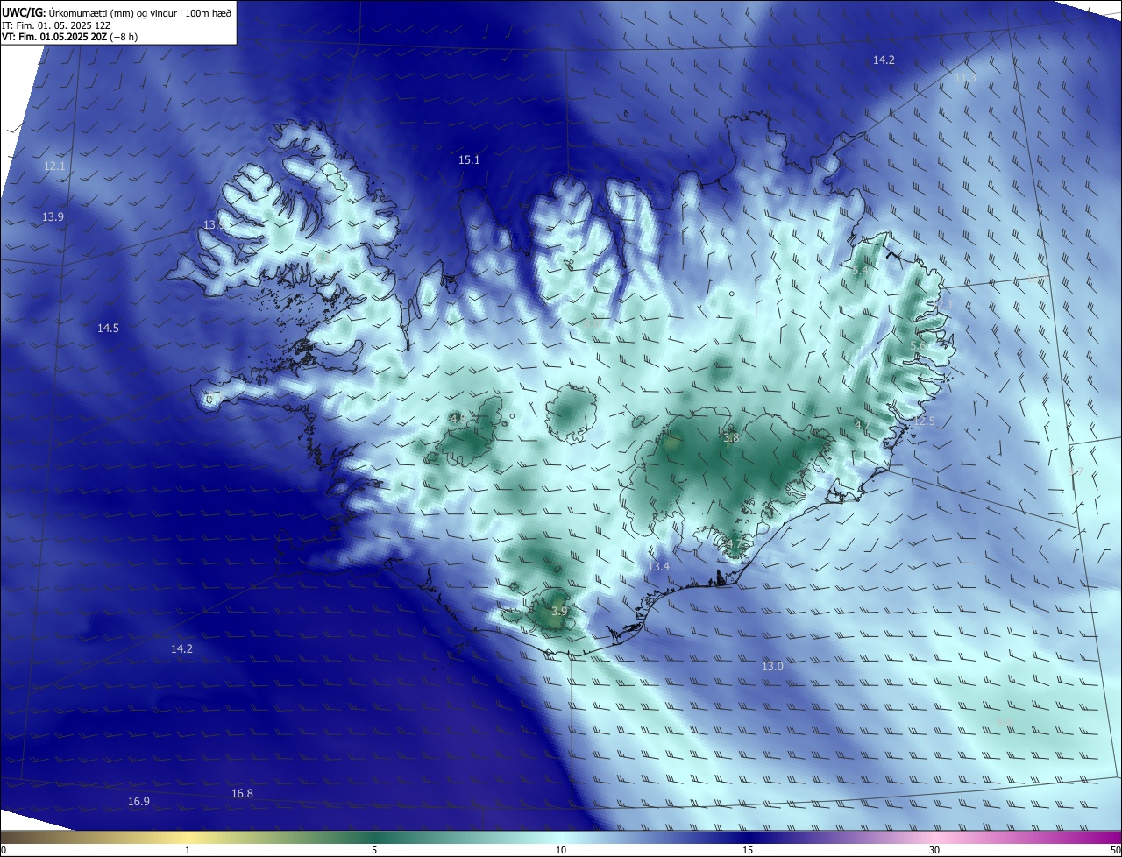Click the color scale label '30'
This screenshot has width=1122, height=857.
coord(934,850)
